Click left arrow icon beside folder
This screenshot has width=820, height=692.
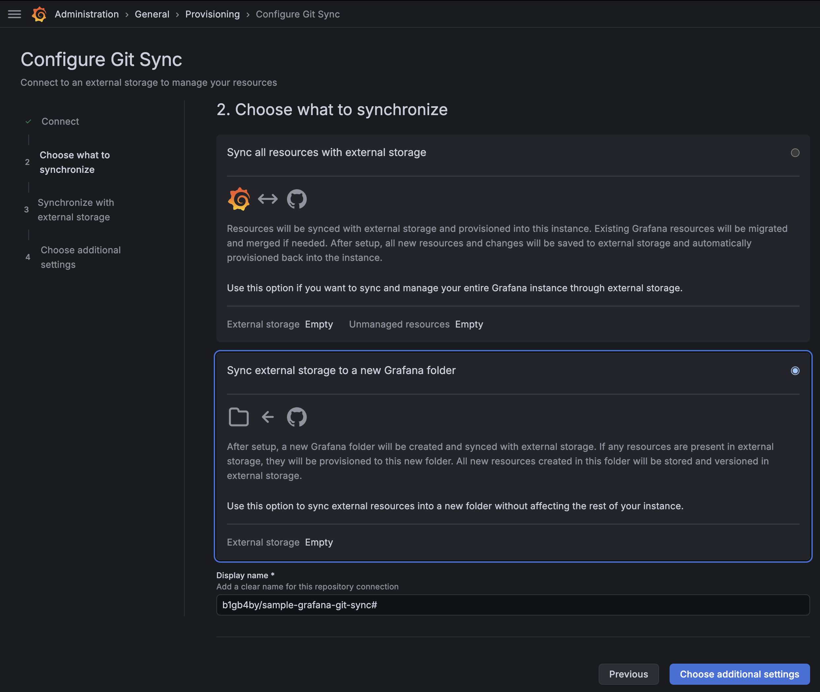[x=268, y=417]
